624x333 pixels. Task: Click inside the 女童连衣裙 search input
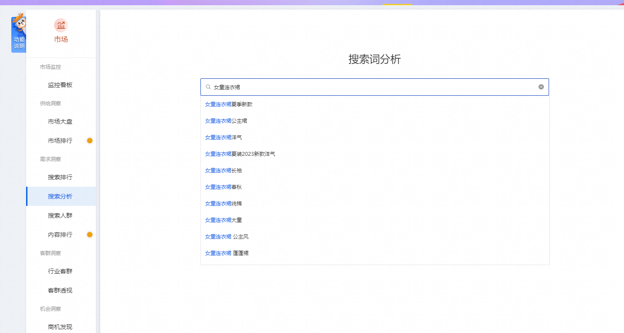[370, 87]
